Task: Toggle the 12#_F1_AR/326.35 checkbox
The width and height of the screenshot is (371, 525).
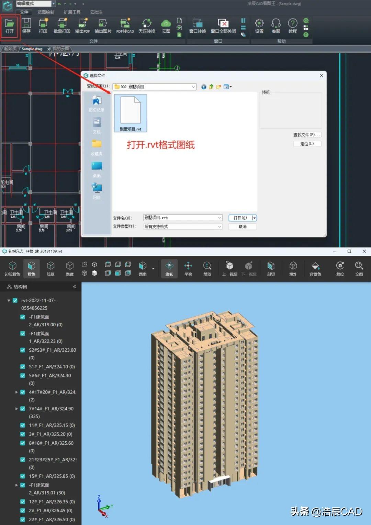Action: pyautogui.click(x=23, y=501)
